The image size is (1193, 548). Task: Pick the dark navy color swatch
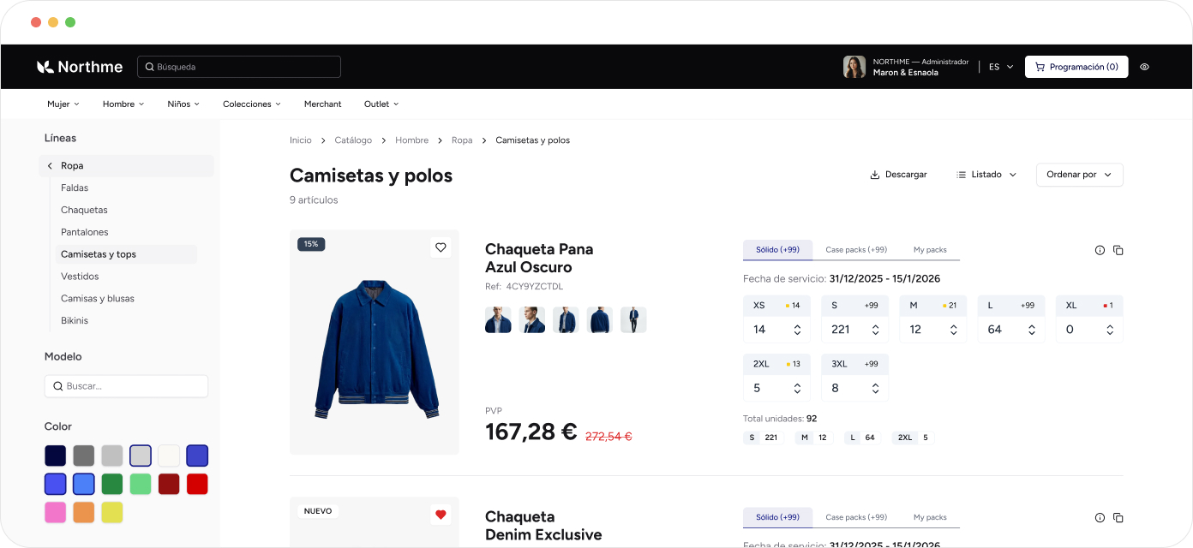pos(56,456)
